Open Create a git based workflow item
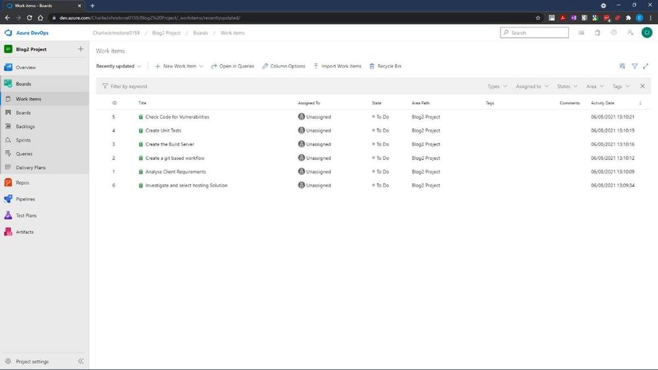The image size is (658, 370). coord(175,158)
